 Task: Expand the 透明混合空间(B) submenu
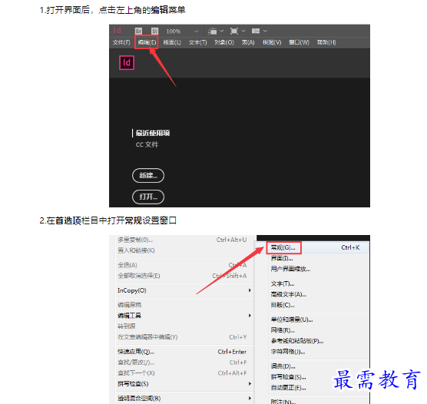click(184, 399)
